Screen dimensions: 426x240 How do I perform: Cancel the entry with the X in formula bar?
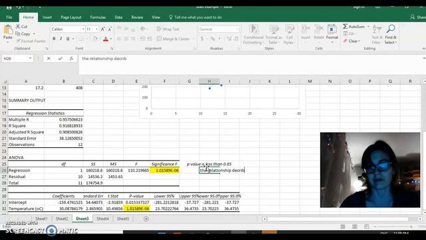pyautogui.click(x=49, y=59)
